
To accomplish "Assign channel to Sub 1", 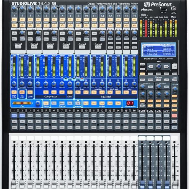I will [86, 103].
